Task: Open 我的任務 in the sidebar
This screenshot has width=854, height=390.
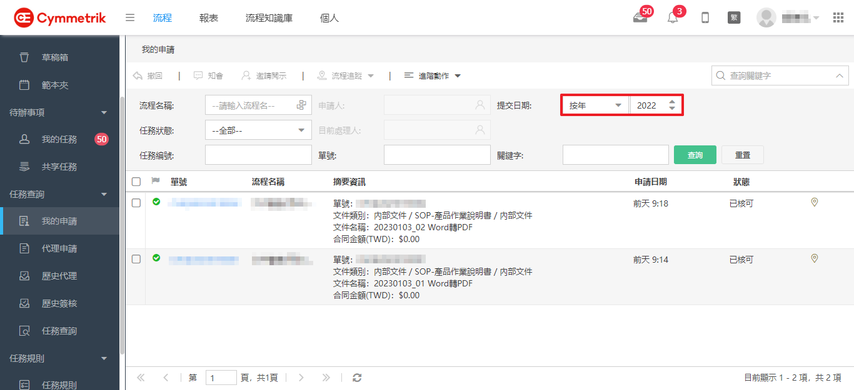Action: [x=59, y=139]
